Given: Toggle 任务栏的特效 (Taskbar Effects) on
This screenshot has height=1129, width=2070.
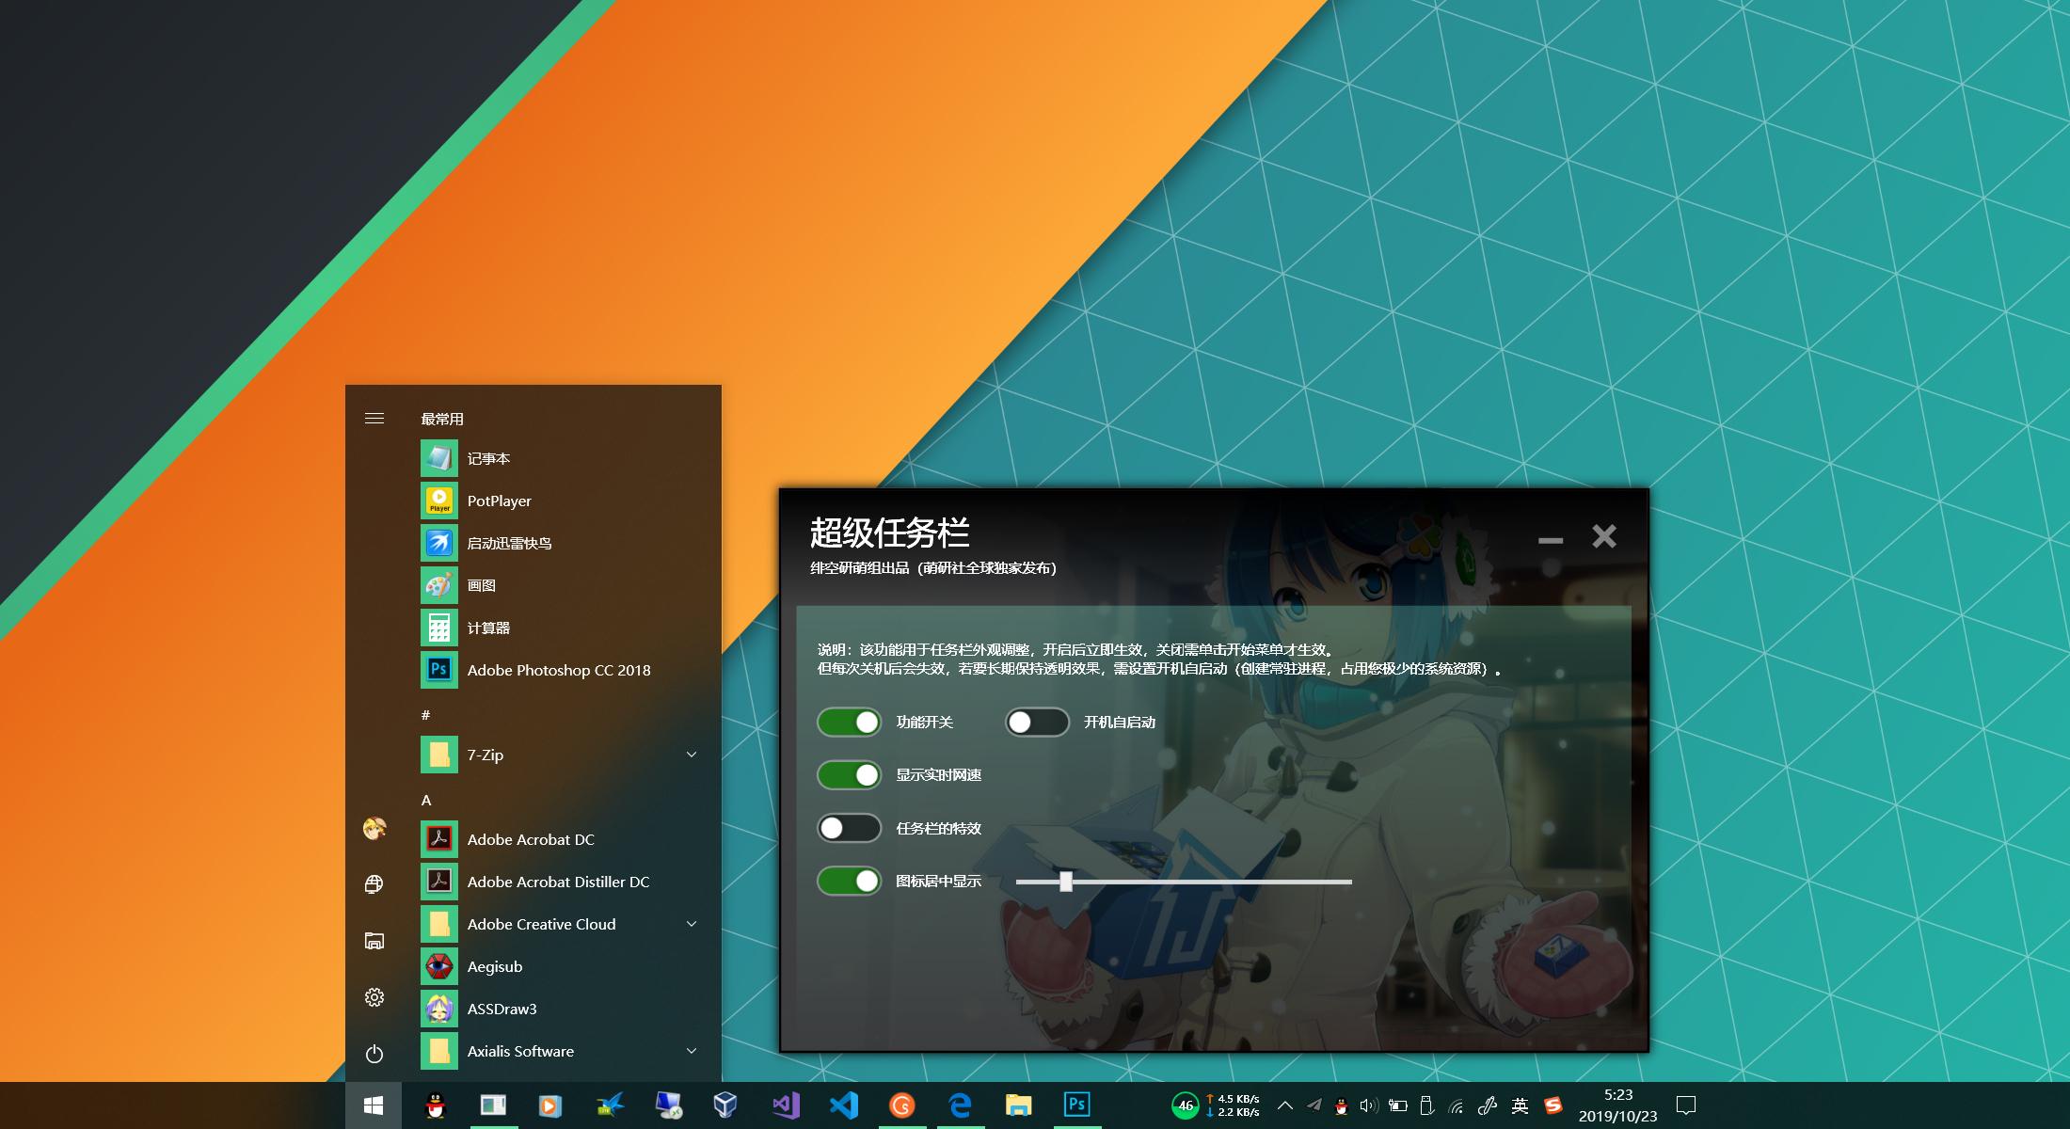Looking at the screenshot, I should click(x=844, y=826).
